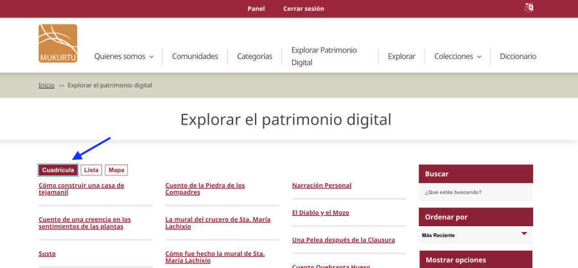Image resolution: width=578 pixels, height=268 pixels.
Task: Click the Explorar el patrimonio digital heading
Action: tap(286, 120)
